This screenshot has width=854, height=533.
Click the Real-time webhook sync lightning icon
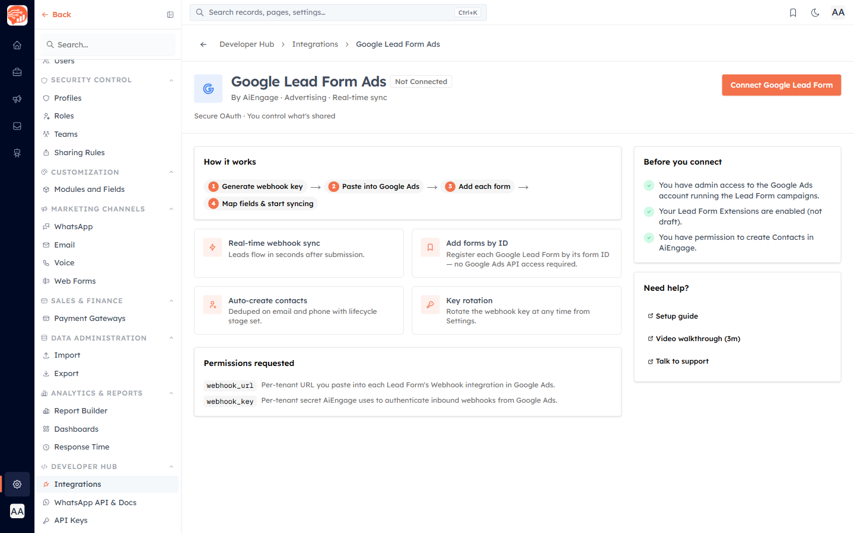click(x=212, y=248)
